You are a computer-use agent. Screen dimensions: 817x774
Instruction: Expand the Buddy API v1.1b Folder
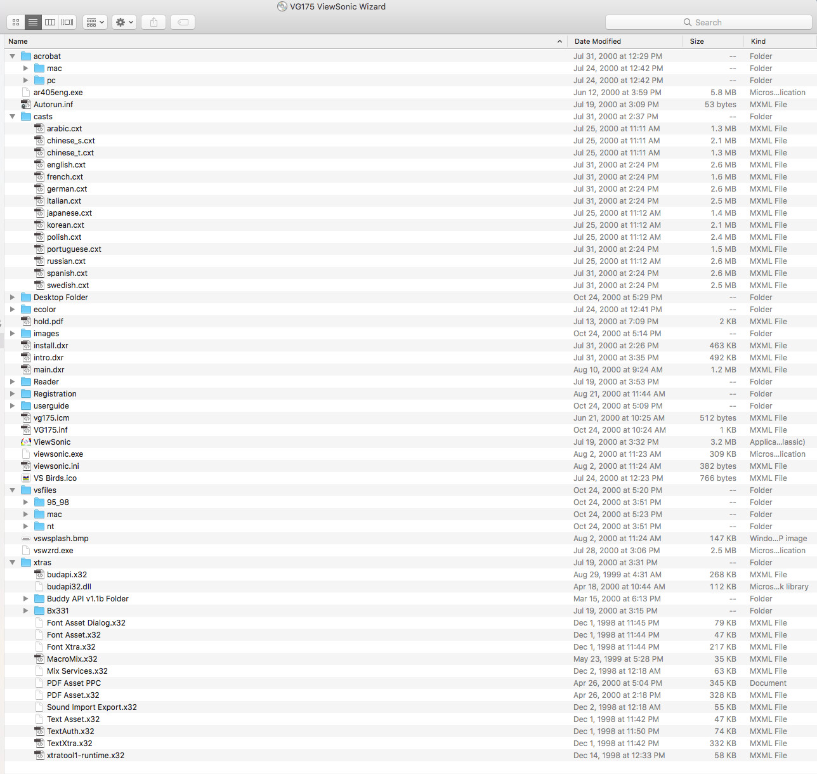coord(25,599)
